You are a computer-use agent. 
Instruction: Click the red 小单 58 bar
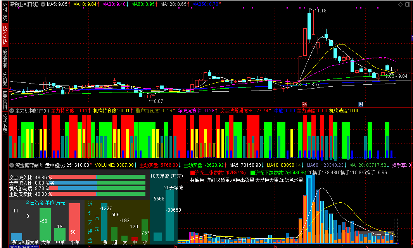74,222
